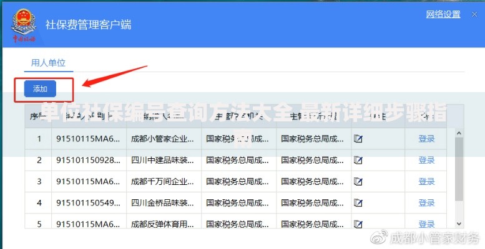The height and width of the screenshot is (249, 485).
Task: Click 登录 for 四川金桥品味装 row
Action: coord(426,203)
